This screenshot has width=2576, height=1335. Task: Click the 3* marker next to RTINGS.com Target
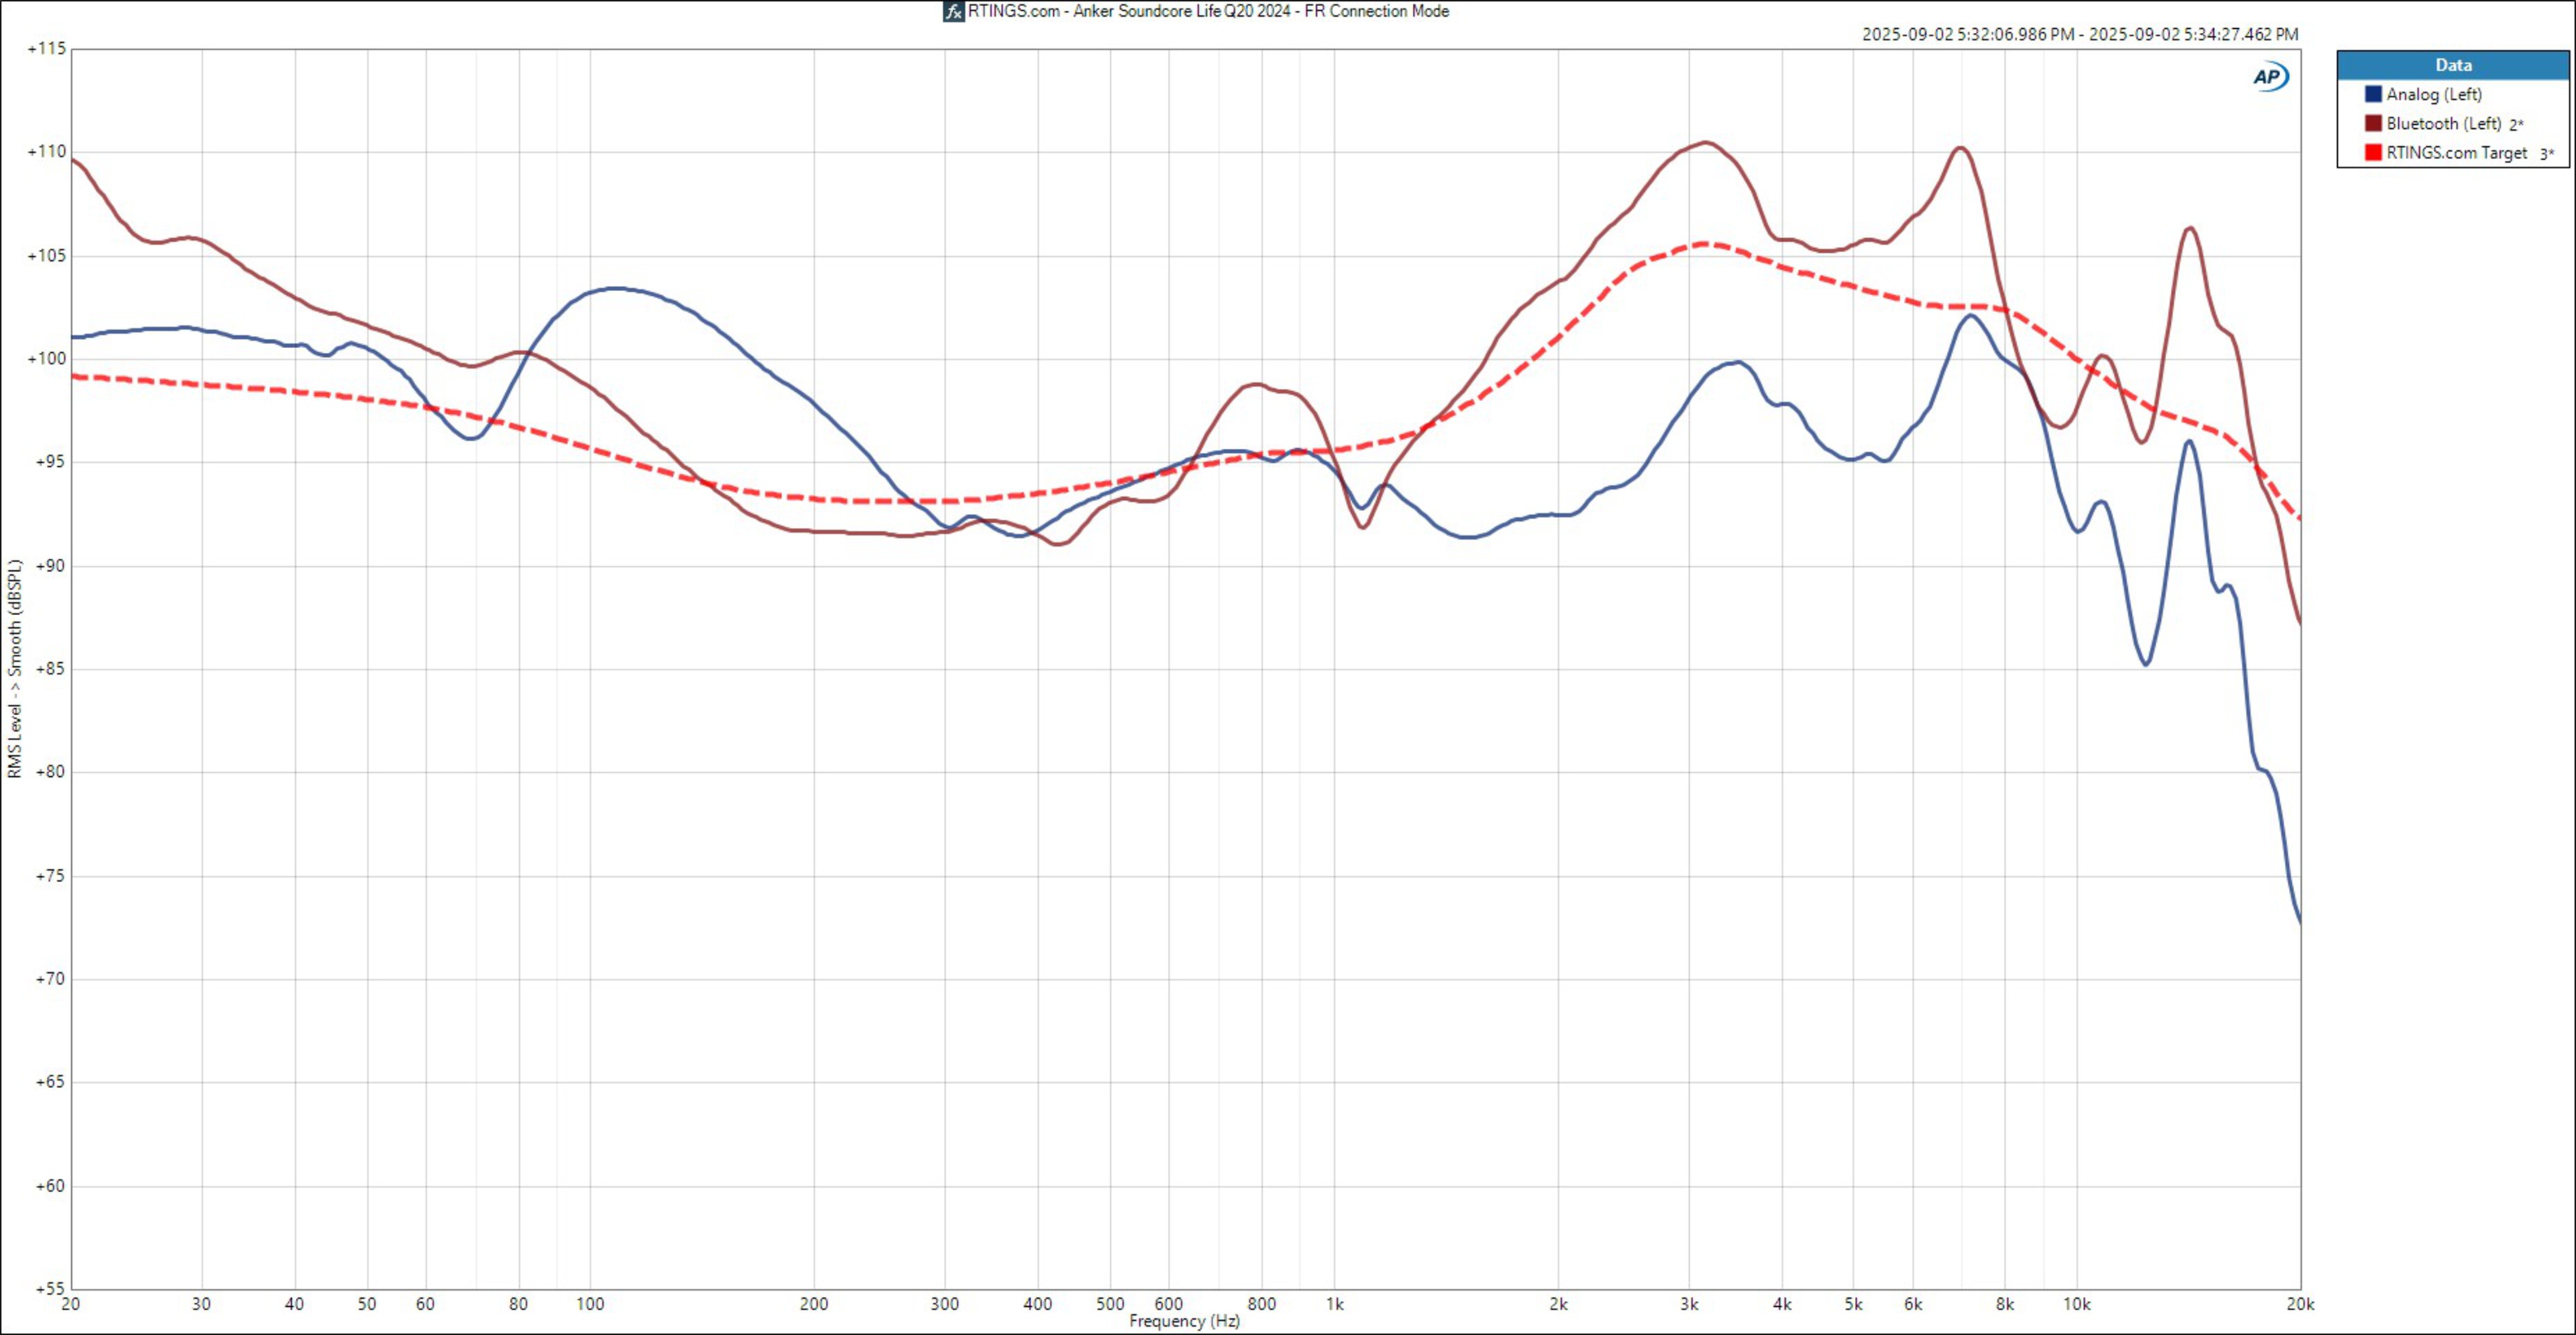[2546, 154]
